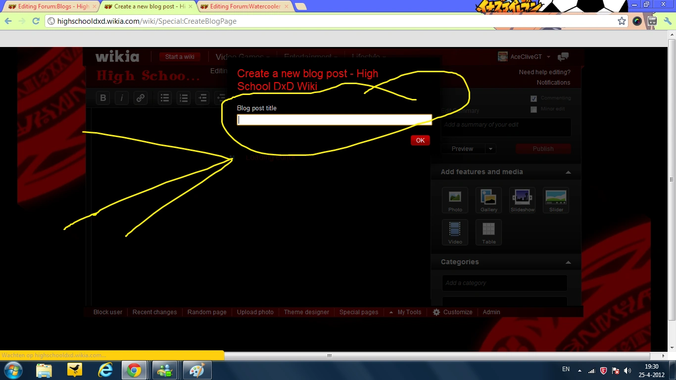The height and width of the screenshot is (380, 676).
Task: Collapse the Add features and media section
Action: (x=568, y=172)
